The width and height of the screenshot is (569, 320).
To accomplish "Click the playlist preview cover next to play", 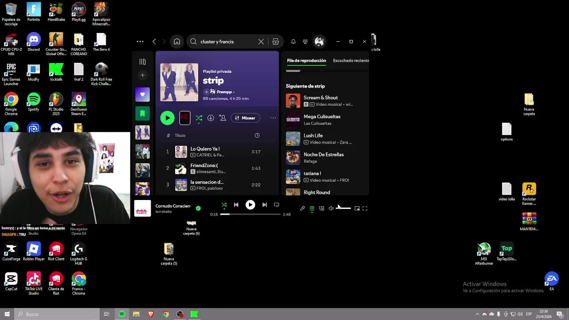I will [x=185, y=118].
